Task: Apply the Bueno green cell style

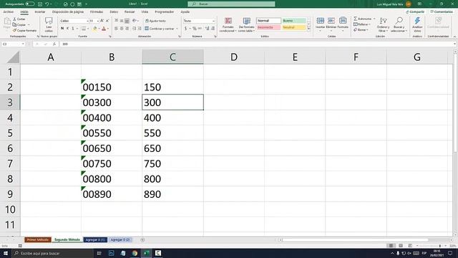Action: [x=293, y=21]
